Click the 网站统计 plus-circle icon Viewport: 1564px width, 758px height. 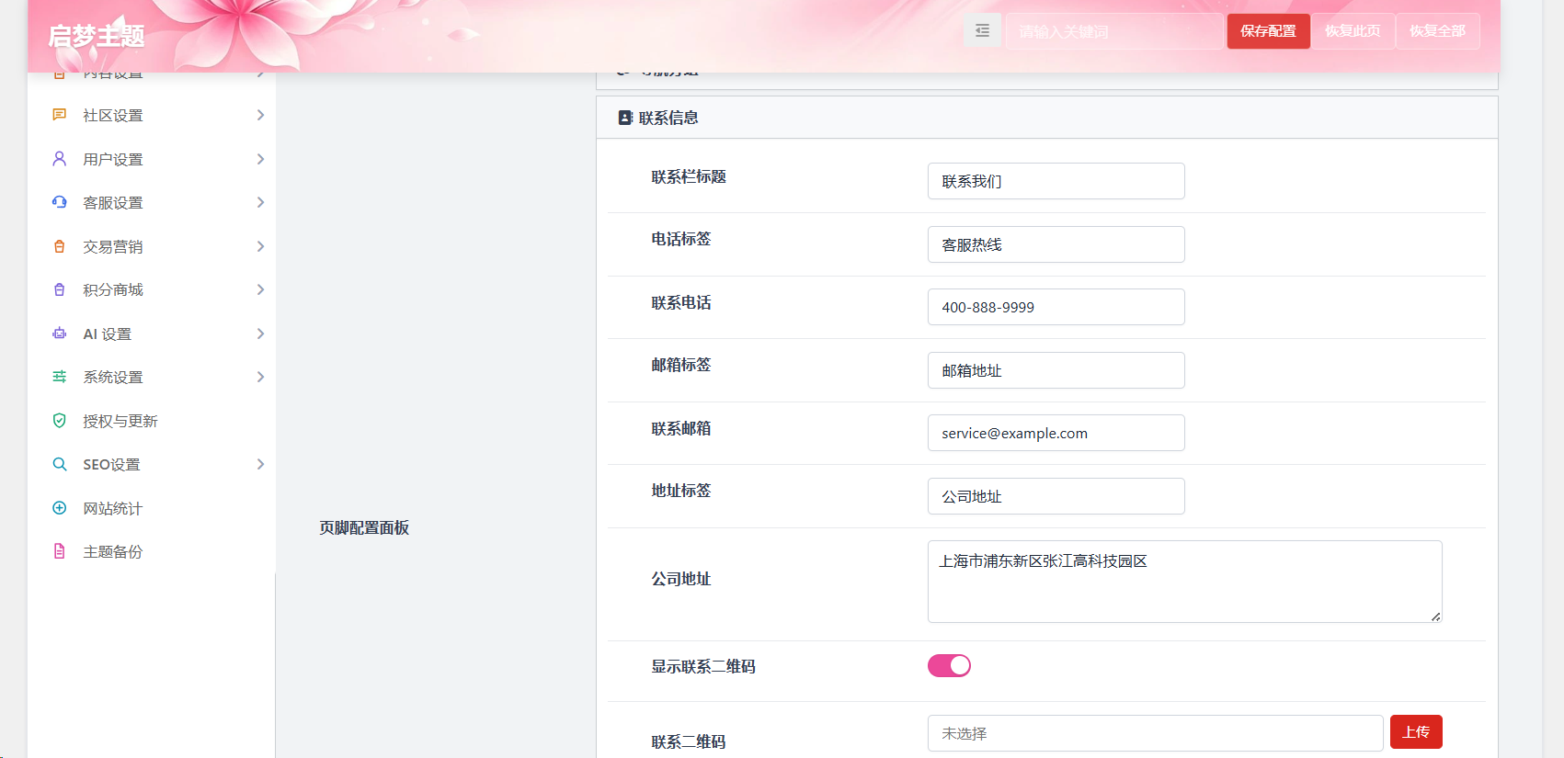pos(59,508)
